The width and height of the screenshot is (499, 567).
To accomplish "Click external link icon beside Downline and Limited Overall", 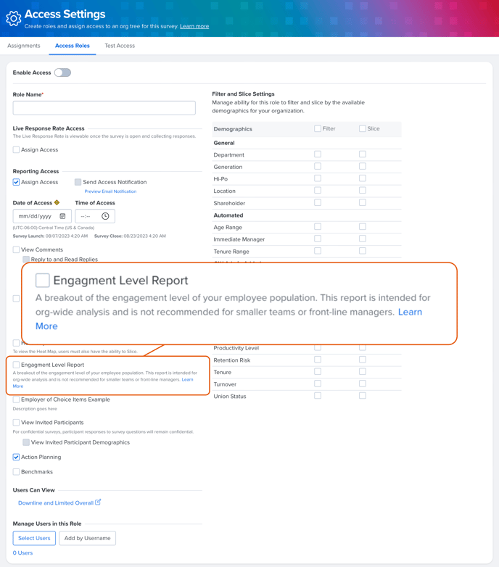I will pos(98,502).
